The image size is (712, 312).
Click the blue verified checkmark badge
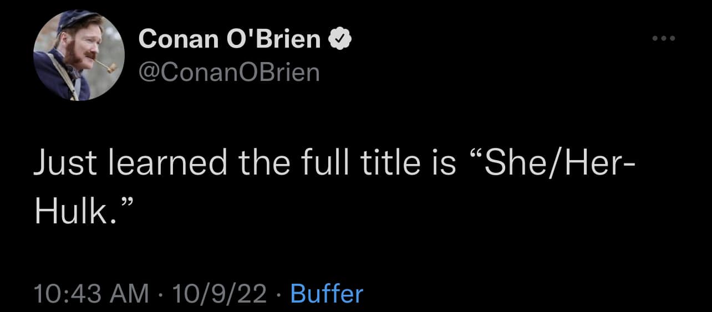(339, 39)
